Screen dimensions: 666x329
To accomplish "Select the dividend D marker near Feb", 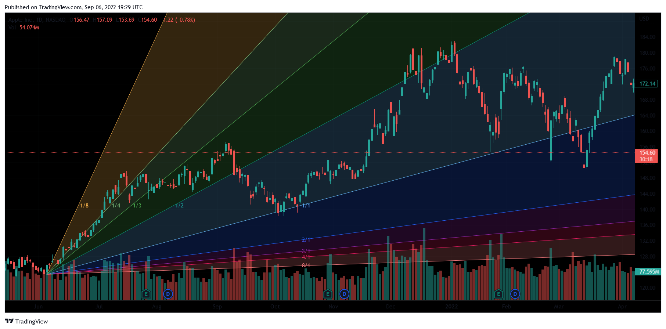I will click(x=515, y=294).
